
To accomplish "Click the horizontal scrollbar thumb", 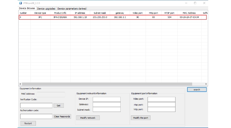I will pyautogui.click(x=107, y=84).
